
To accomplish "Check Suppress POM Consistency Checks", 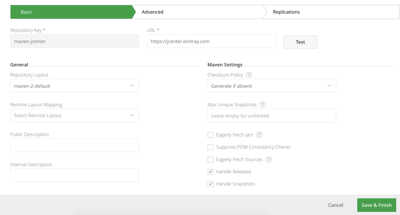I will pyautogui.click(x=211, y=147).
